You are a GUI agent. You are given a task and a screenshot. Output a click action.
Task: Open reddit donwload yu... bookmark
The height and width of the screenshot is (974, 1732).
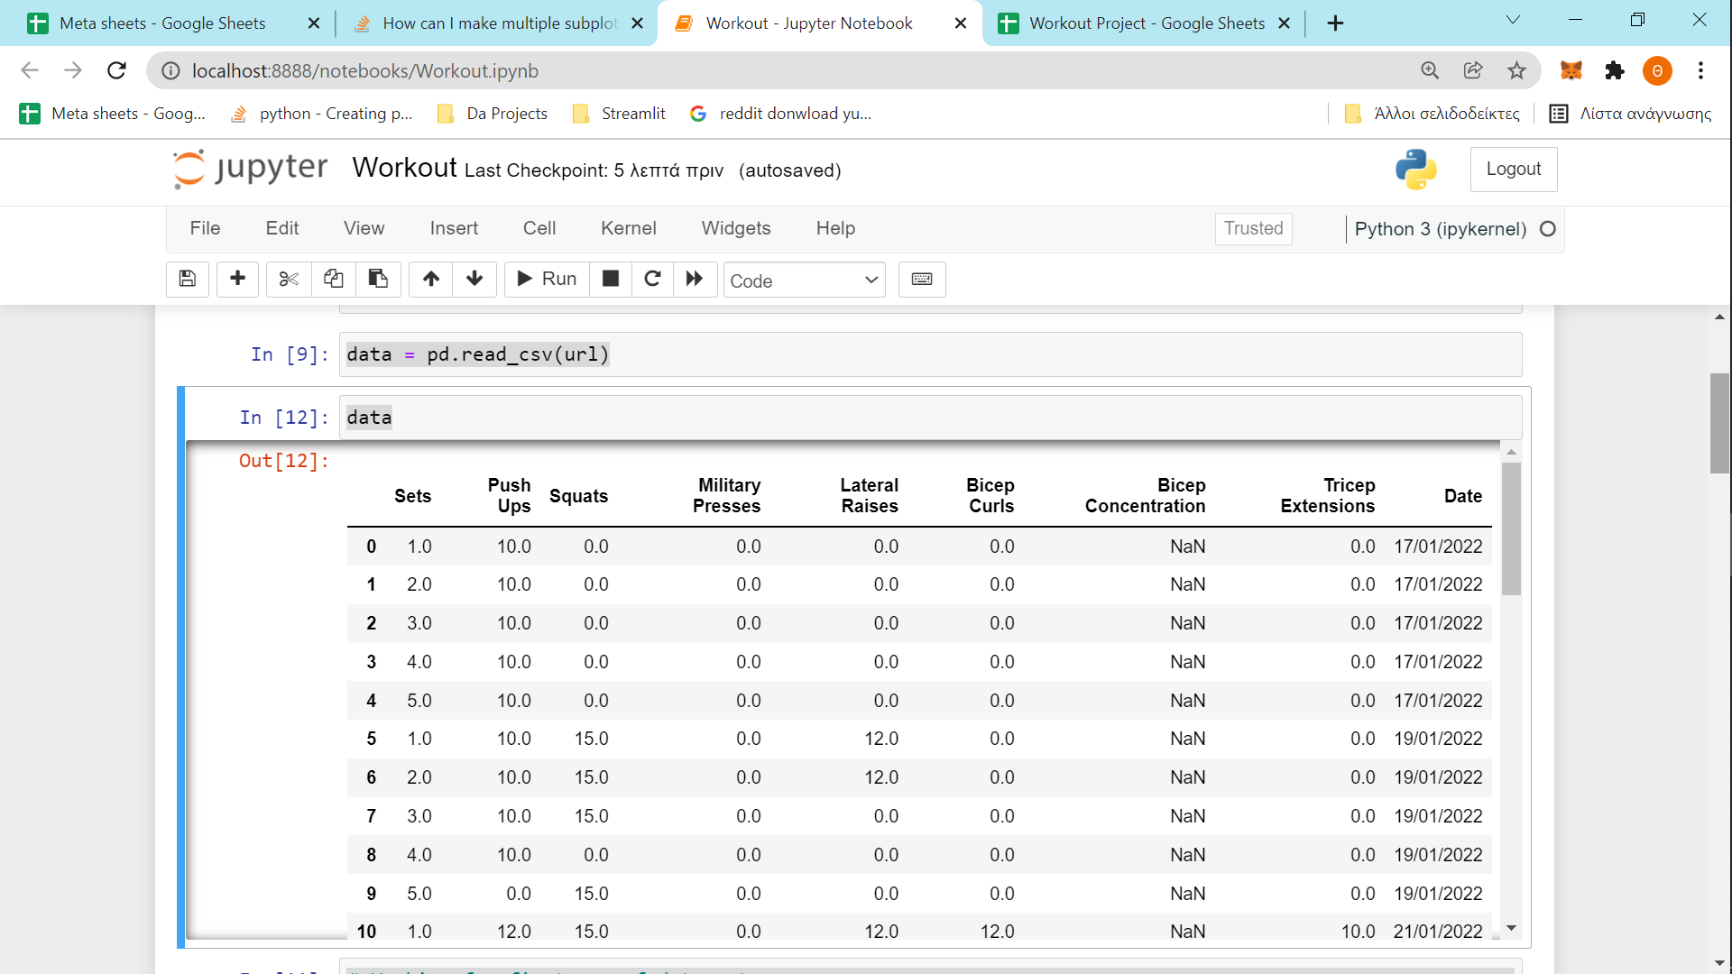coord(780,114)
